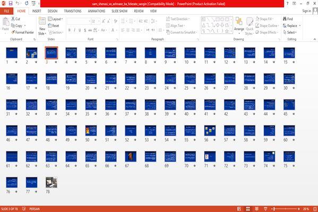Screen dimensions: 318x212
Task: Select the star shape in shapes gallery
Action: click(227, 31)
